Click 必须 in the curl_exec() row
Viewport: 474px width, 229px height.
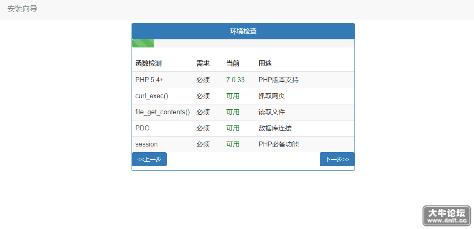[203, 96]
